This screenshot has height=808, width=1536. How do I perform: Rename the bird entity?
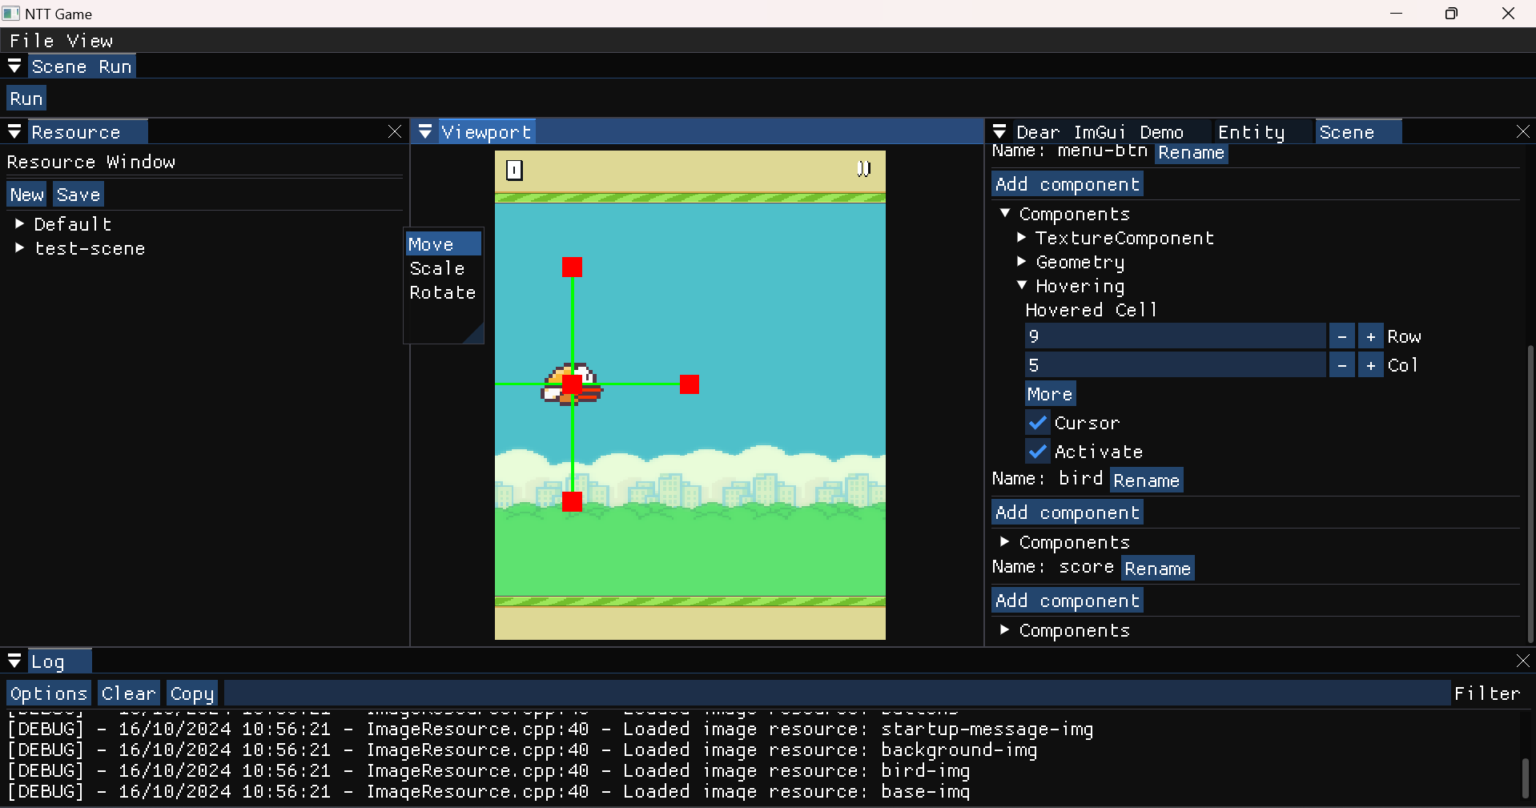click(x=1146, y=480)
